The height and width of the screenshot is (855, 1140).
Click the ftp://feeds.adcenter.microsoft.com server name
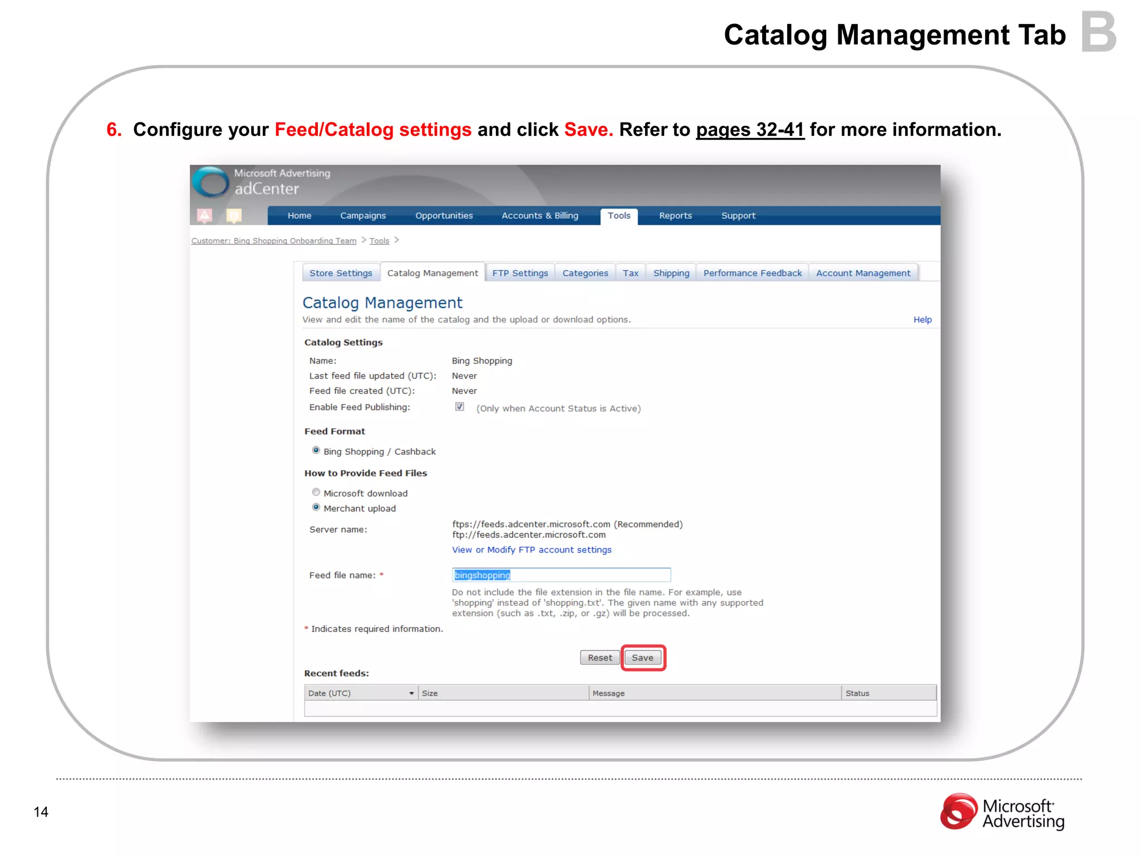(529, 534)
